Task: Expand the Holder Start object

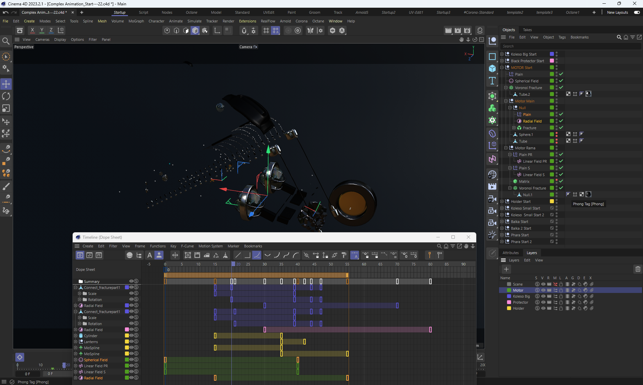Action: [x=502, y=202]
